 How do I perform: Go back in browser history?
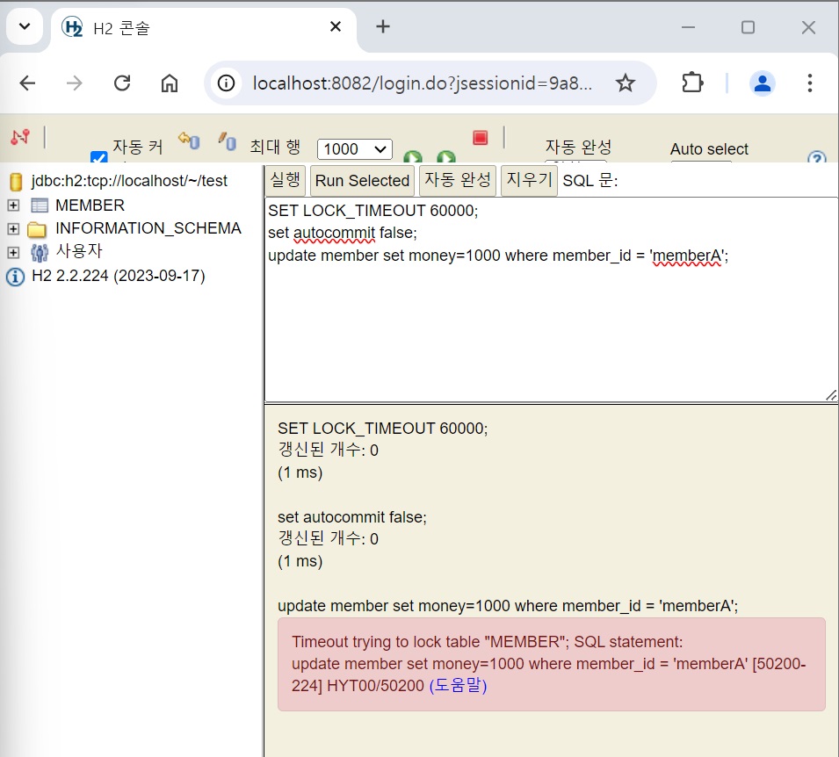[x=27, y=83]
